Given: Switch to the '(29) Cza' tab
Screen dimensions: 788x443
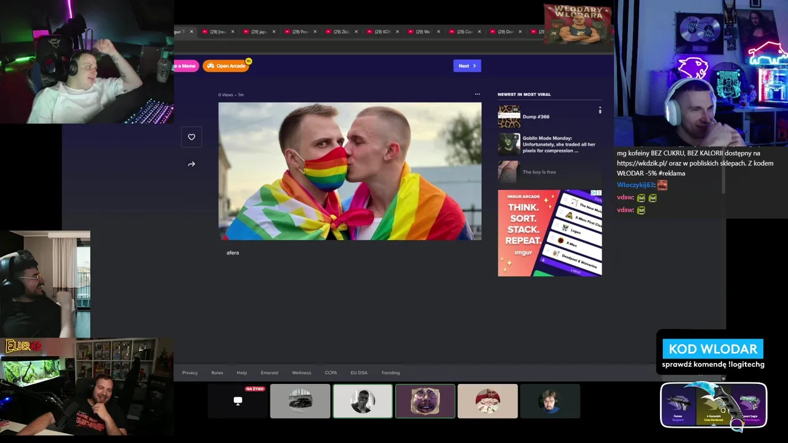Looking at the screenshot, I should (465, 31).
